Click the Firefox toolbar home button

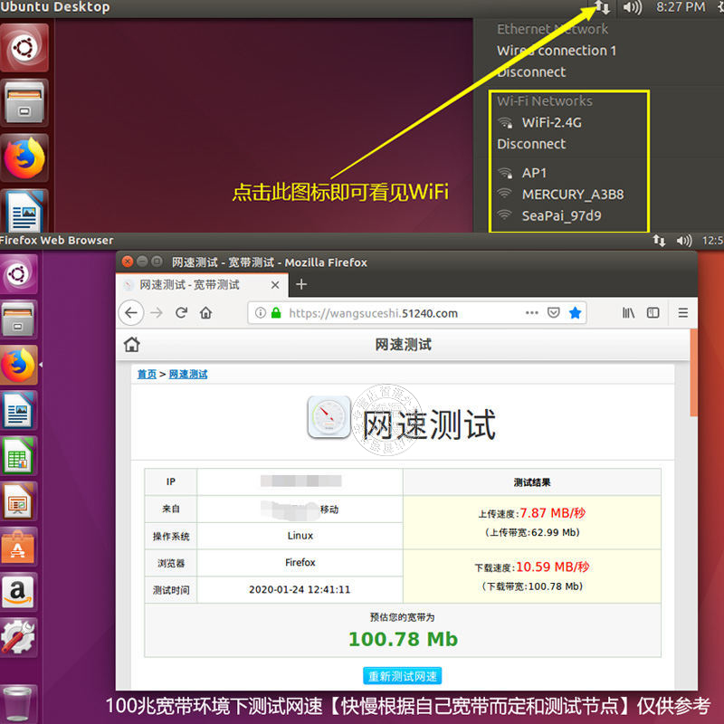tap(206, 313)
